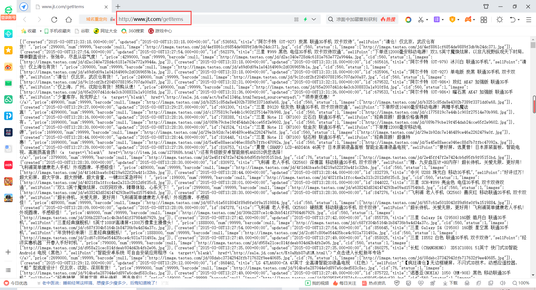
Task: Open the 热搜 hot search link
Action: coord(388,19)
